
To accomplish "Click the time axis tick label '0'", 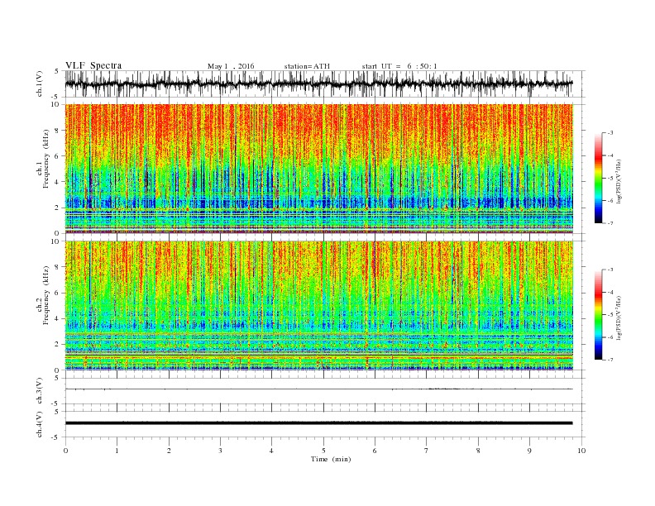I will [x=65, y=451].
